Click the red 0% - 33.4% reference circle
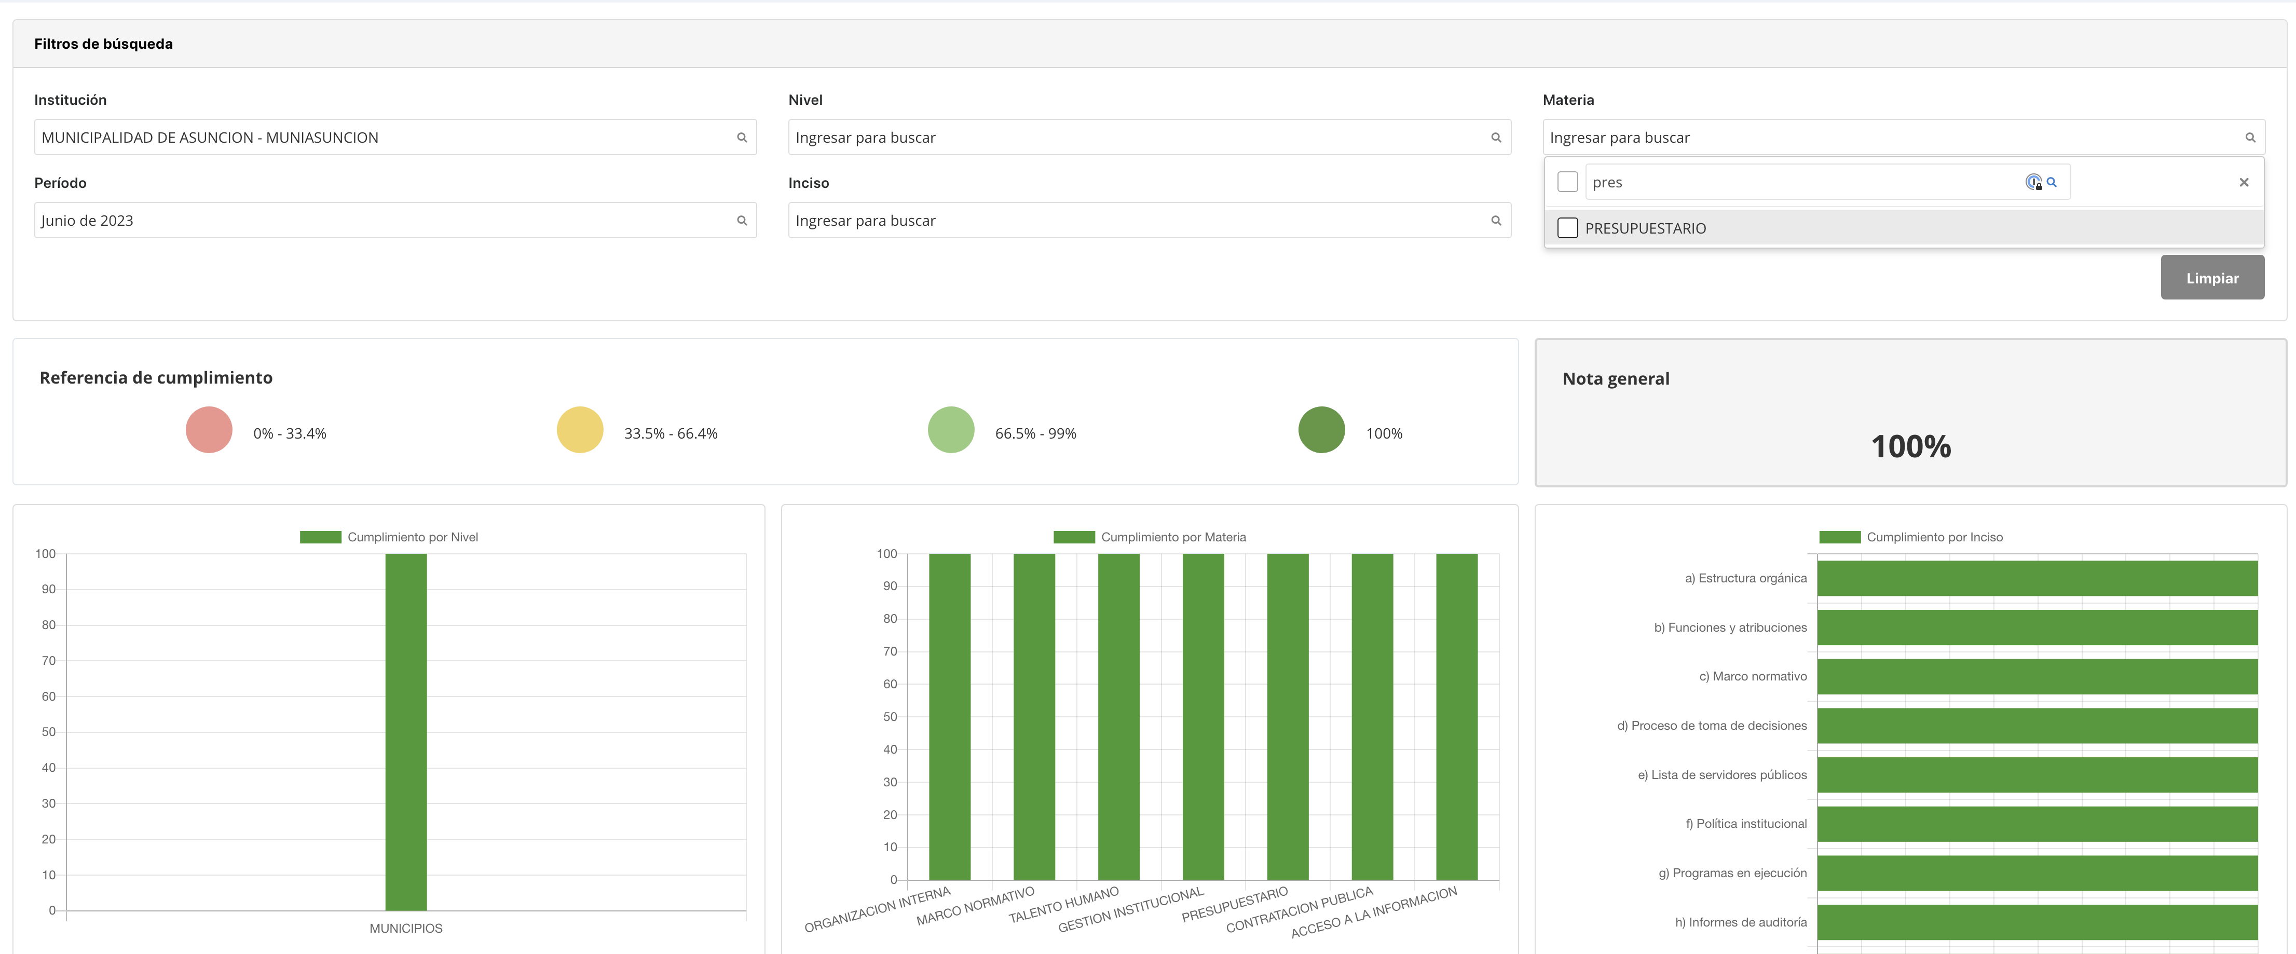The image size is (2296, 954). [209, 430]
